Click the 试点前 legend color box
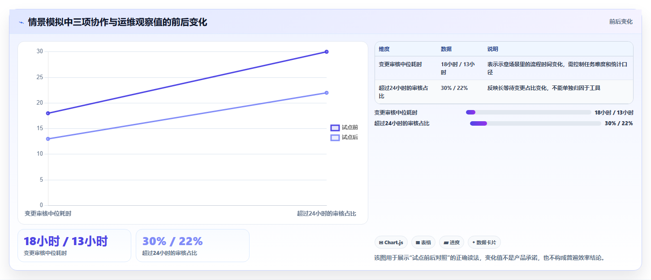 coord(335,127)
